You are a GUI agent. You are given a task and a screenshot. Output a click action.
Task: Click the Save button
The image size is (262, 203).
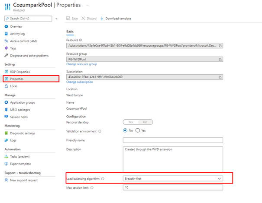tap(72, 19)
